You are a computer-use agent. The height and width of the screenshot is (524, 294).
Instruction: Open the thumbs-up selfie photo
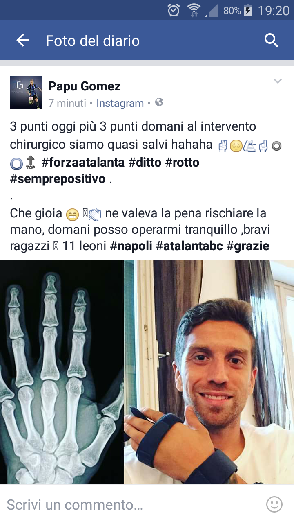pyautogui.click(x=209, y=372)
